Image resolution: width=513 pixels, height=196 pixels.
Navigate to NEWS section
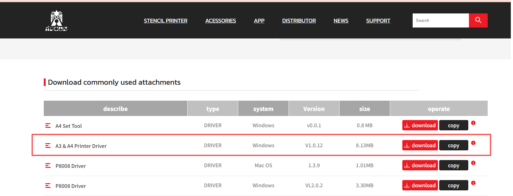tap(341, 21)
